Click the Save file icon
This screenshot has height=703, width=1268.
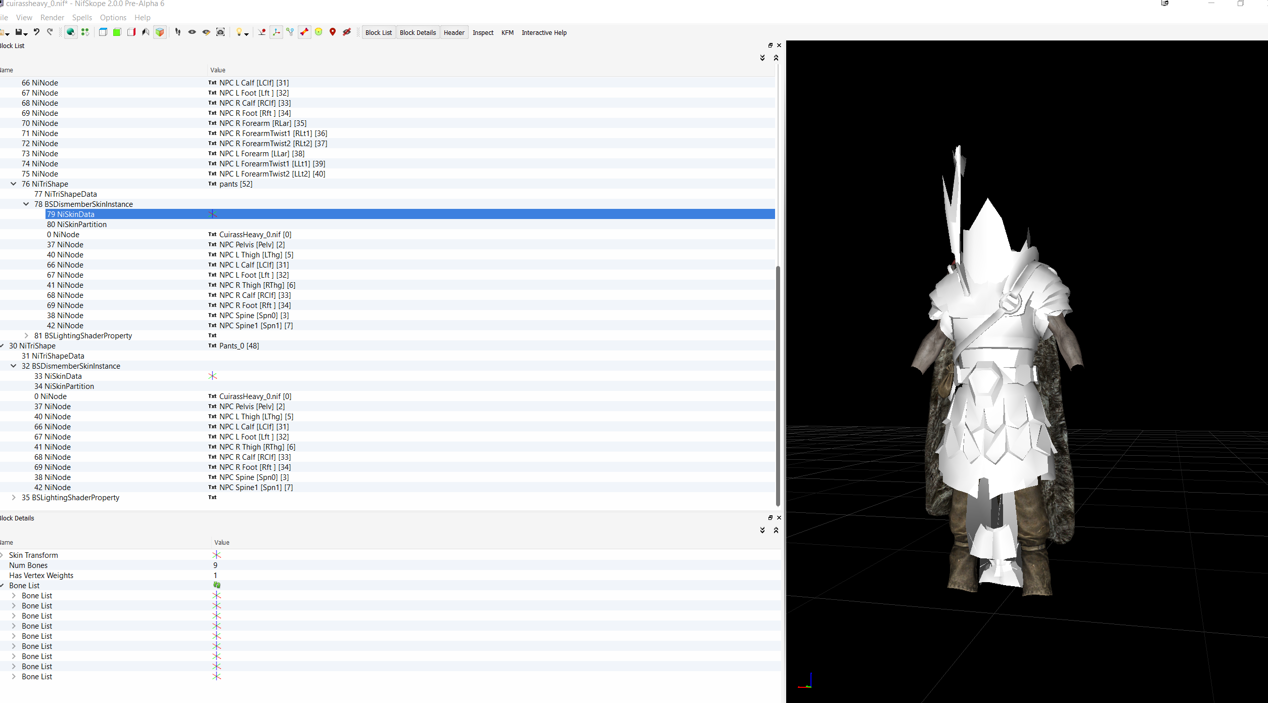coord(19,32)
